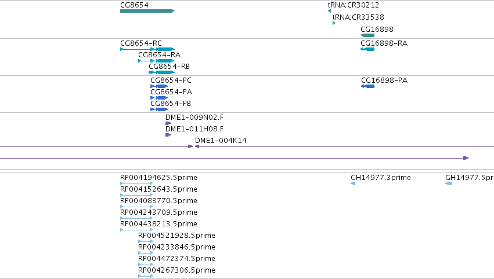Click the DME1-009N02.F label

tap(194, 117)
